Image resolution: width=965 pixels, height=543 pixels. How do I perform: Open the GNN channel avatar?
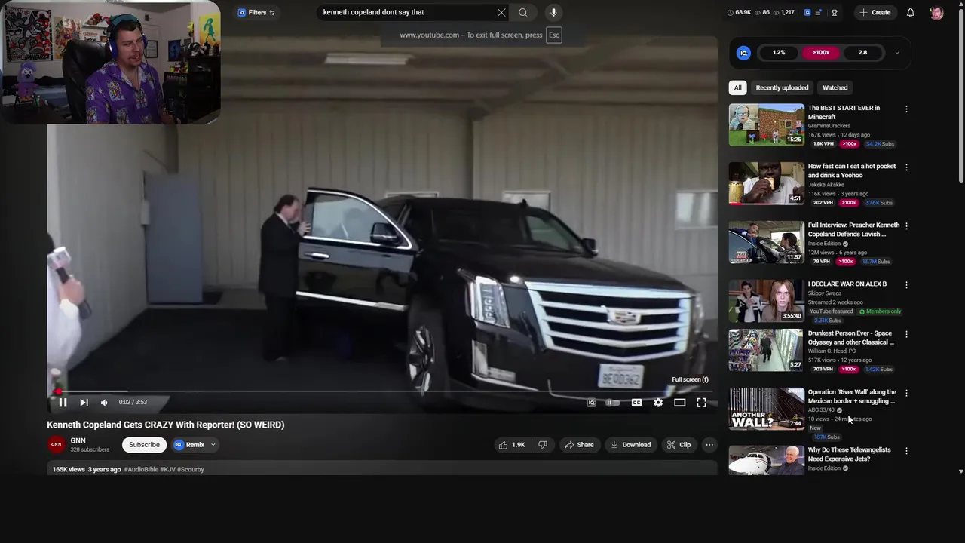57,445
